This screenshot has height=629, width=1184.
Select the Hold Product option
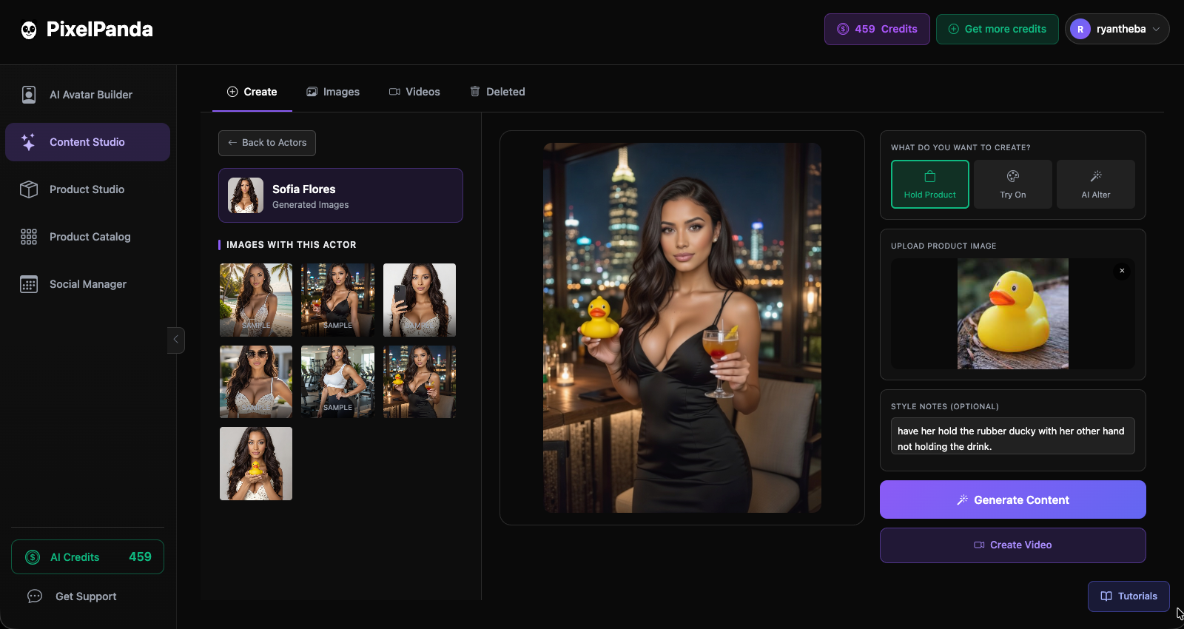coord(930,184)
